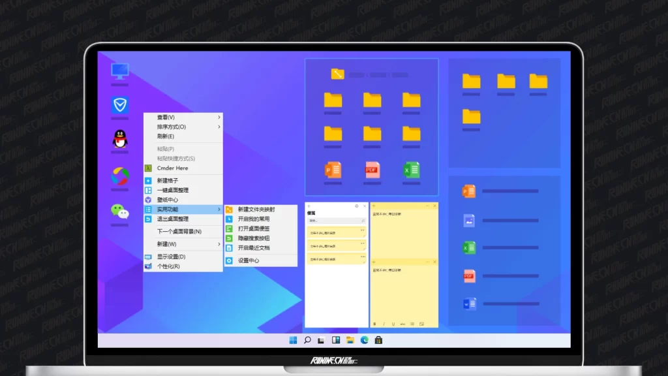Turn on 开启最近文档 in the submenu
Viewport: 668px width, 376px height.
tap(253, 248)
